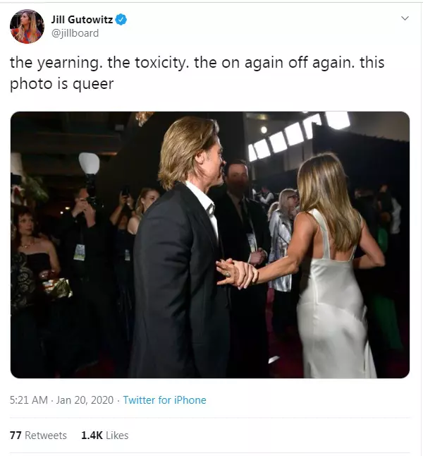Open the attached photo in the tweet
423x456 pixels.
click(209, 244)
